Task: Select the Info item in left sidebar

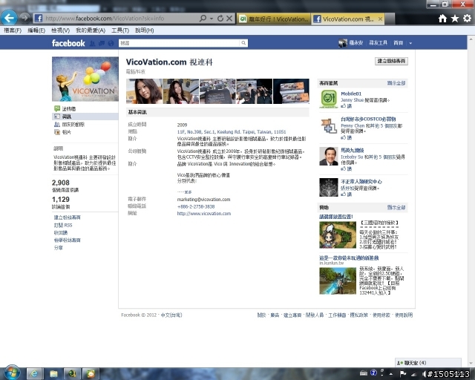Action: [x=85, y=117]
